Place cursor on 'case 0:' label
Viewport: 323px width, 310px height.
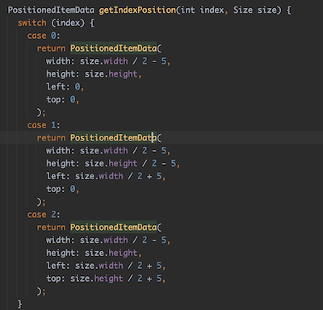click(44, 36)
